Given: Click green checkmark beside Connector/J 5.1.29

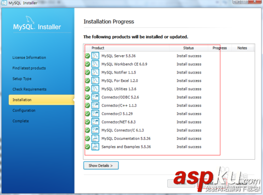Looking at the screenshot, I should [x=87, y=114].
